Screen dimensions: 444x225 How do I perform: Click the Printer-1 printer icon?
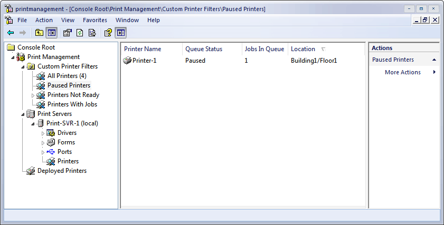(x=127, y=61)
